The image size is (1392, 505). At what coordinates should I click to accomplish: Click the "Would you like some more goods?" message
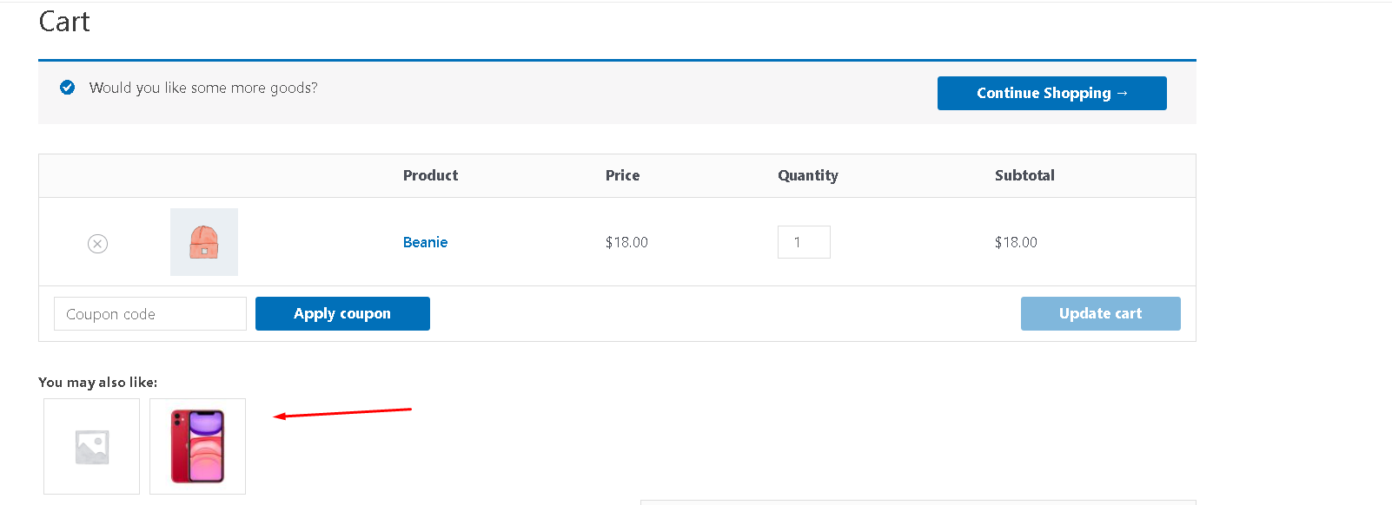pos(203,88)
